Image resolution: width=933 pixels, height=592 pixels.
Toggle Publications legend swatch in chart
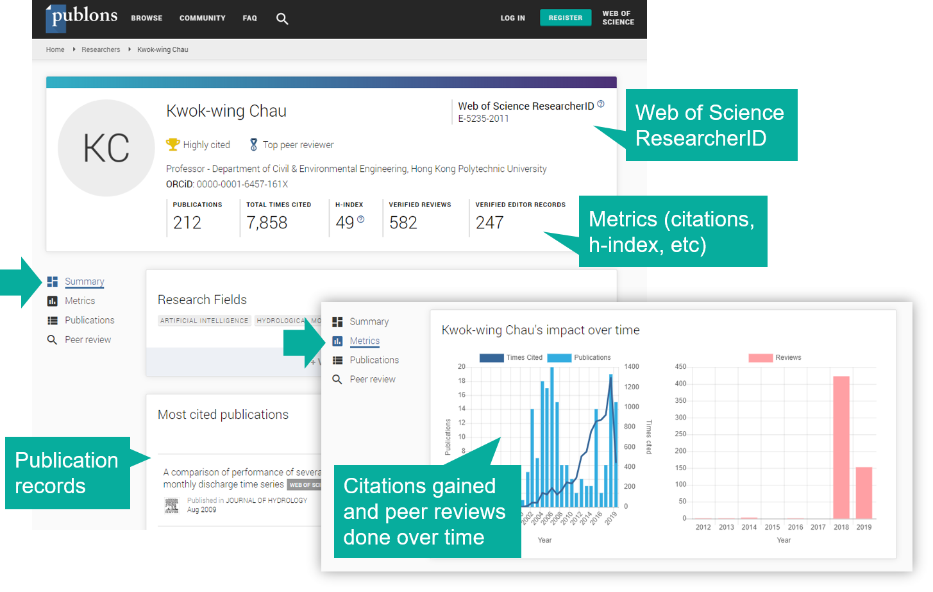tap(559, 358)
